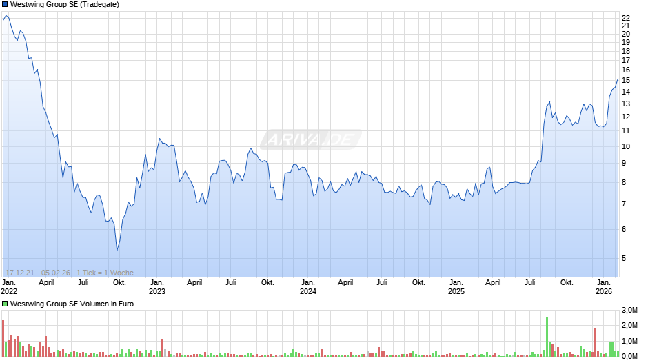The image size is (648, 363).
Task: Click the 'Jan. 2025' x-axis label
Action: point(456,287)
